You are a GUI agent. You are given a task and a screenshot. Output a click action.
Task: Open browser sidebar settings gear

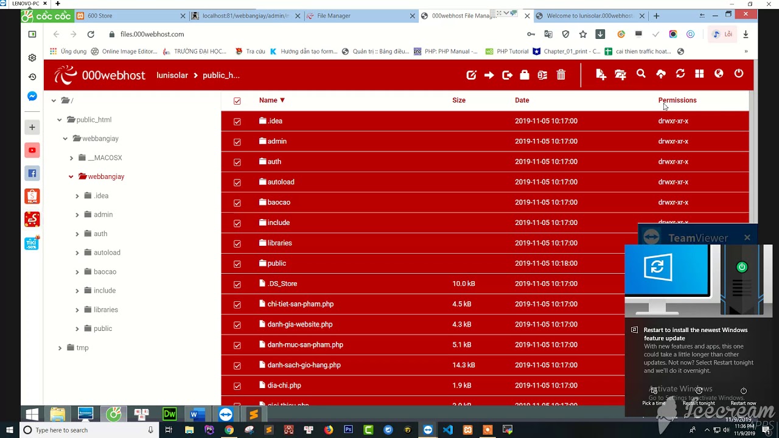[32, 58]
